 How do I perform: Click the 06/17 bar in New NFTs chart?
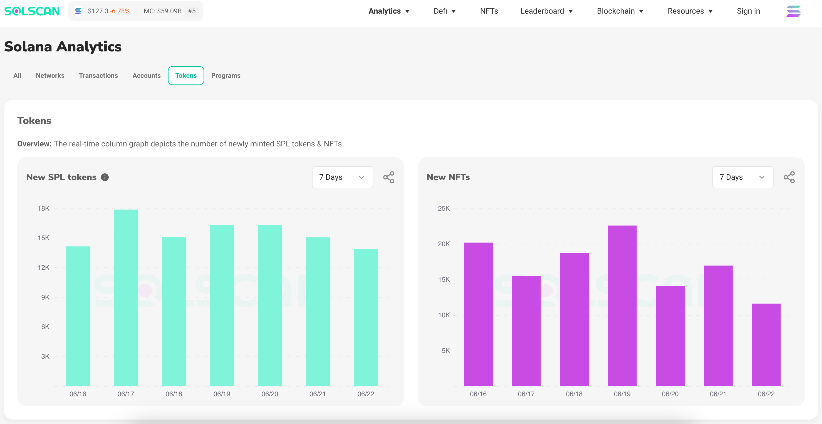(x=526, y=331)
